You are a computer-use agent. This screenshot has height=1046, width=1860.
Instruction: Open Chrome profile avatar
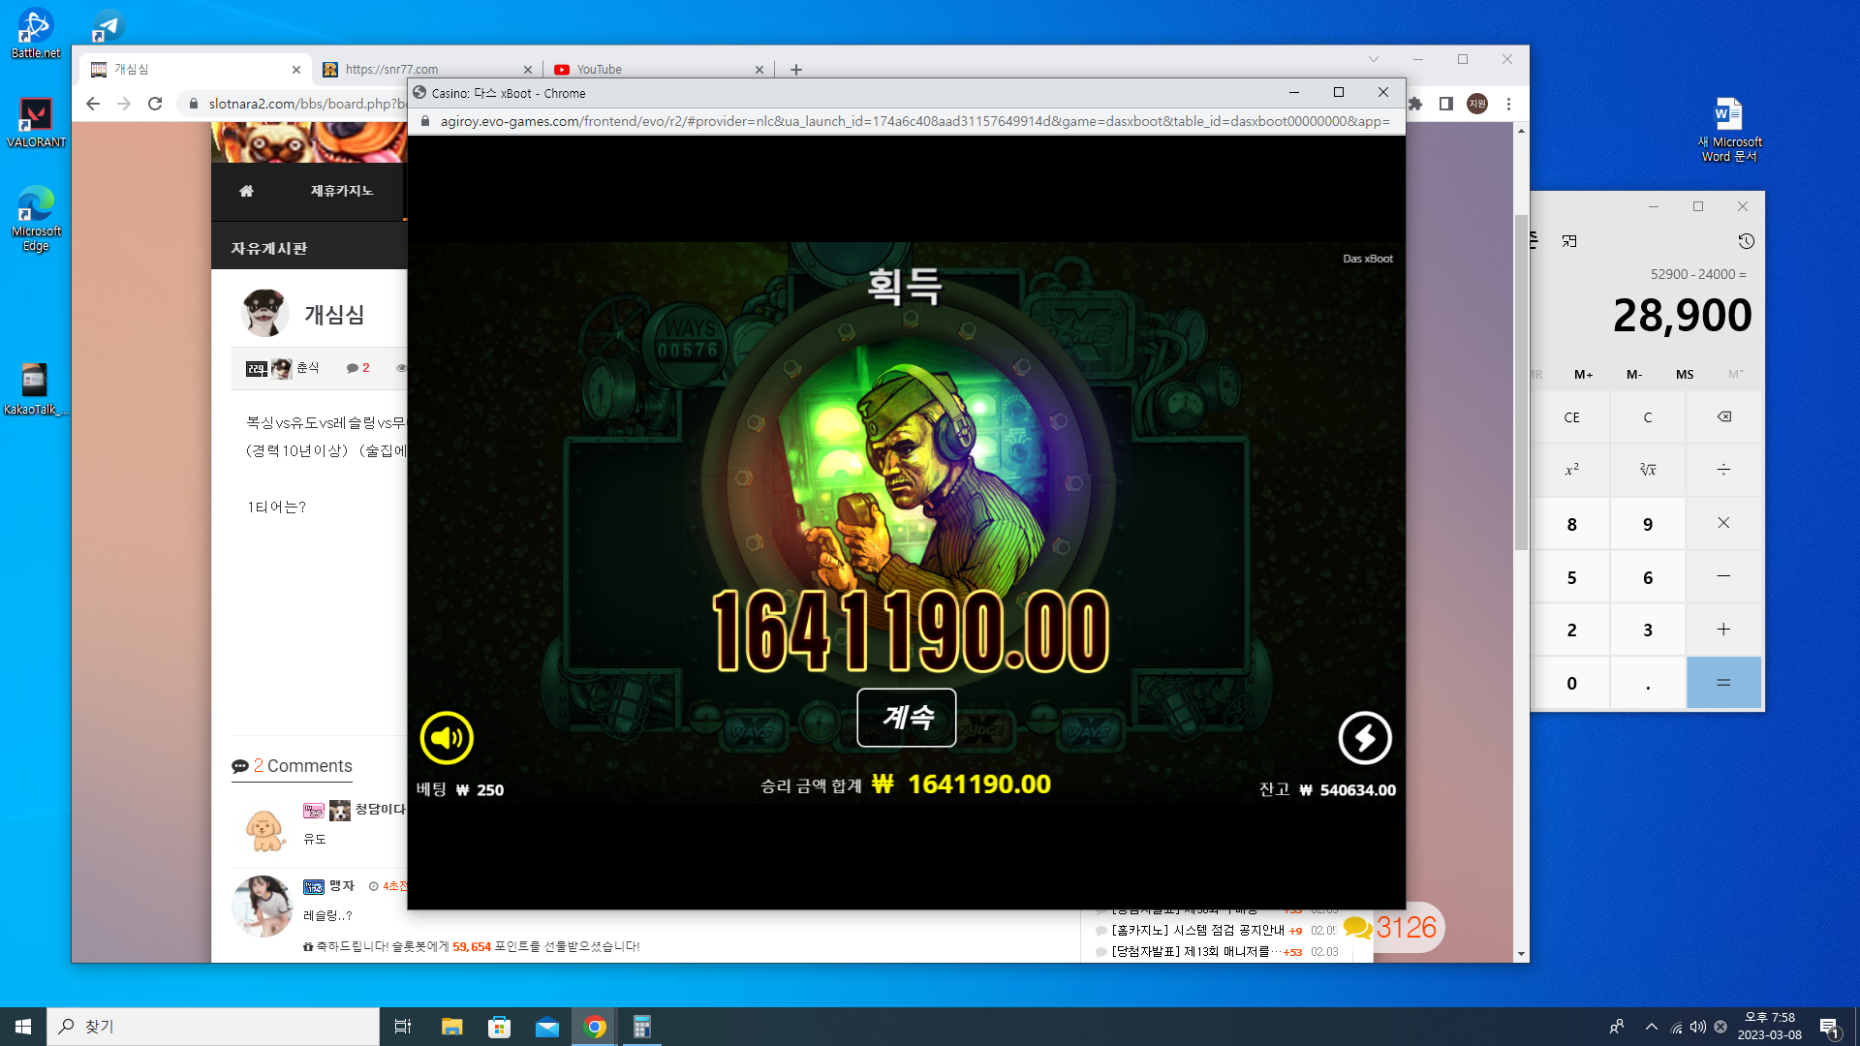click(1477, 104)
